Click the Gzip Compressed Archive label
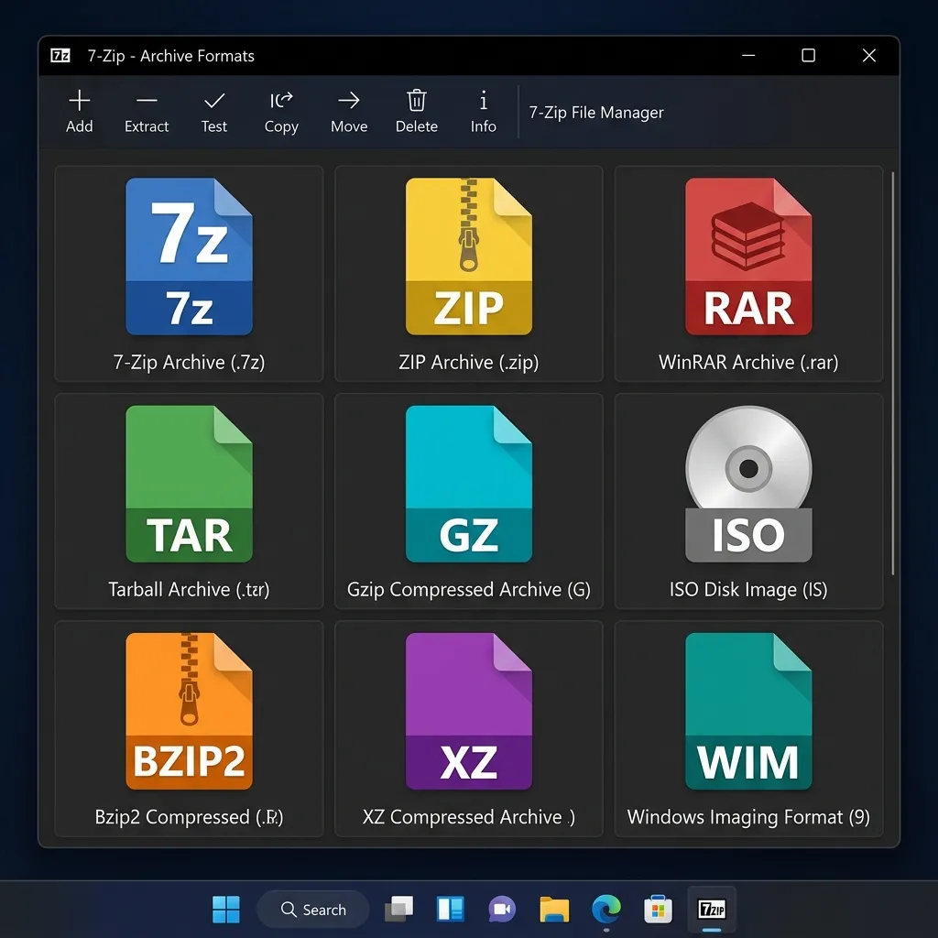 tap(468, 590)
